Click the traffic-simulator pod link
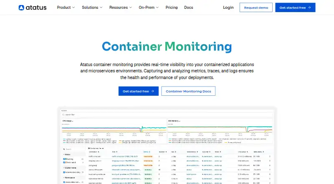The height and width of the screenshot is (184, 334). (124, 156)
